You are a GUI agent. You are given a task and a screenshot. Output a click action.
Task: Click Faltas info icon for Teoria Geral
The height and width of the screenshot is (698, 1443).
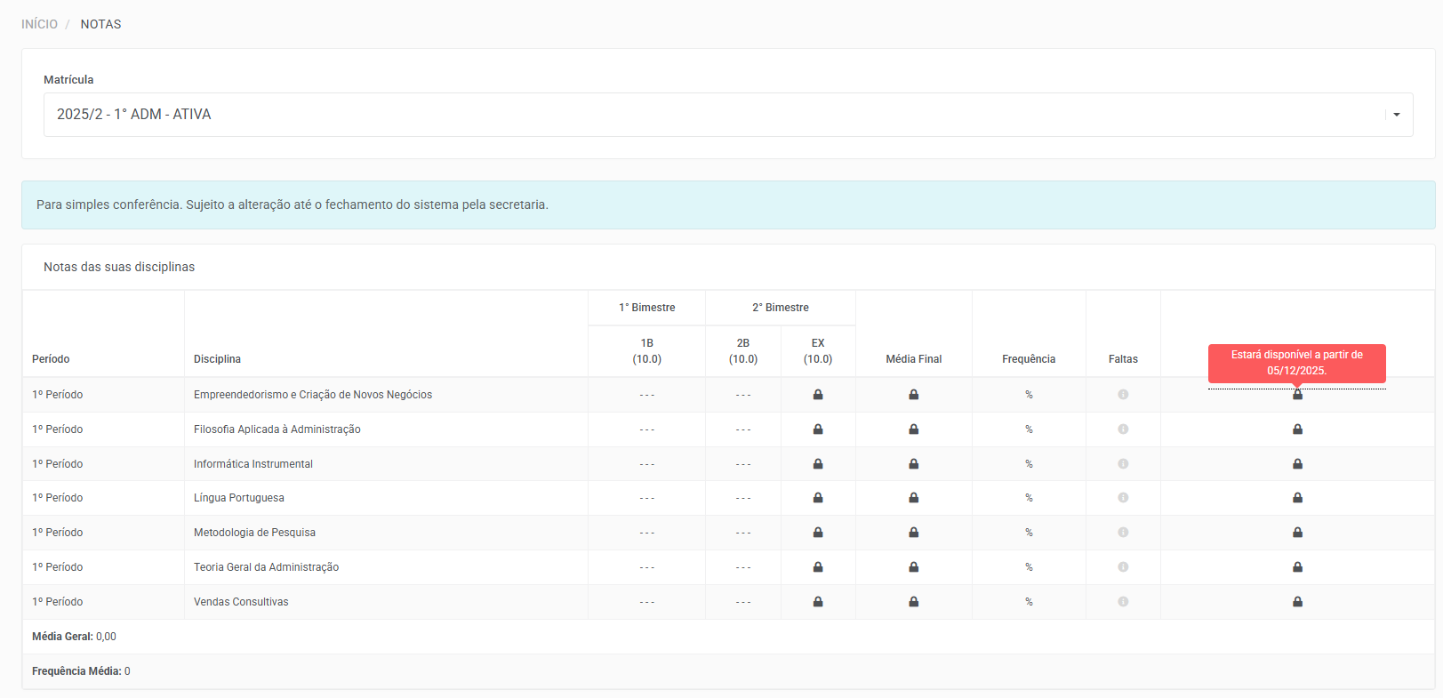1123,567
